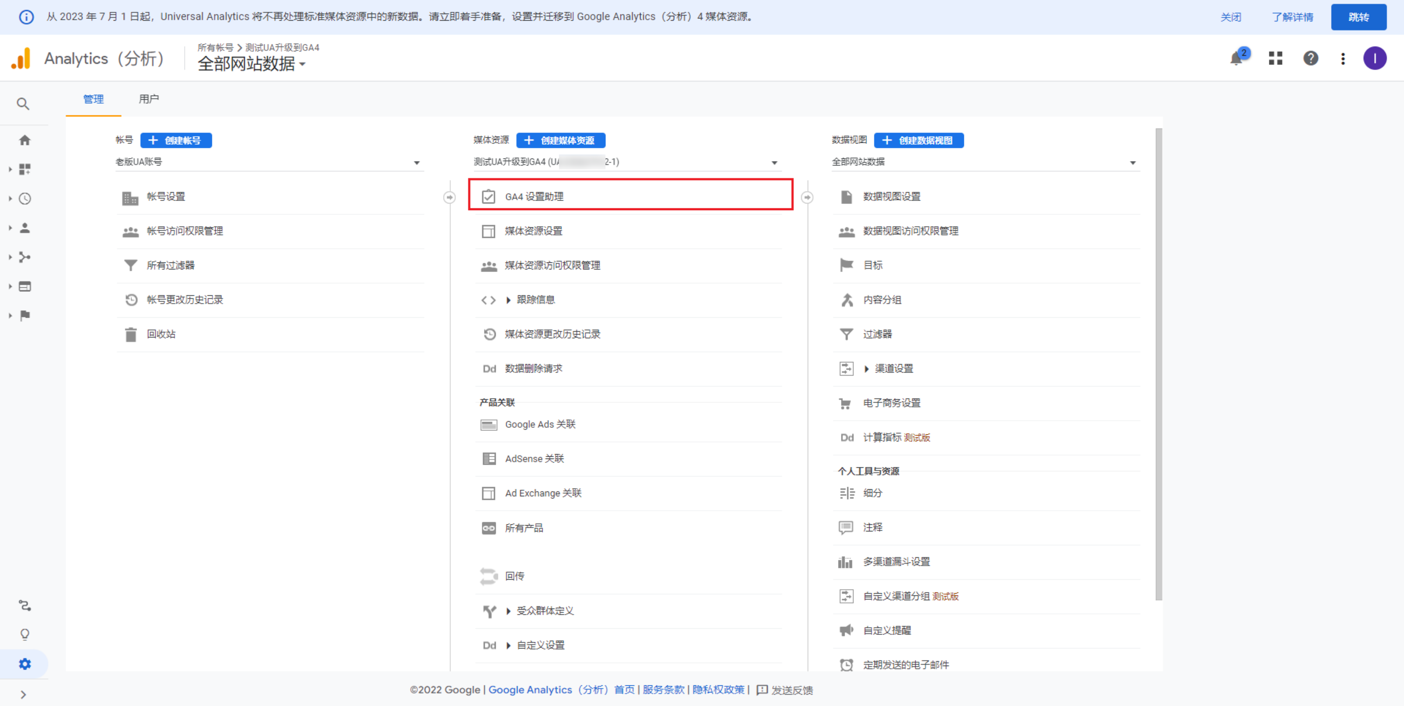Screen dimensions: 1404x706
Task: Click 发送反馈 in the footer
Action: [784, 690]
